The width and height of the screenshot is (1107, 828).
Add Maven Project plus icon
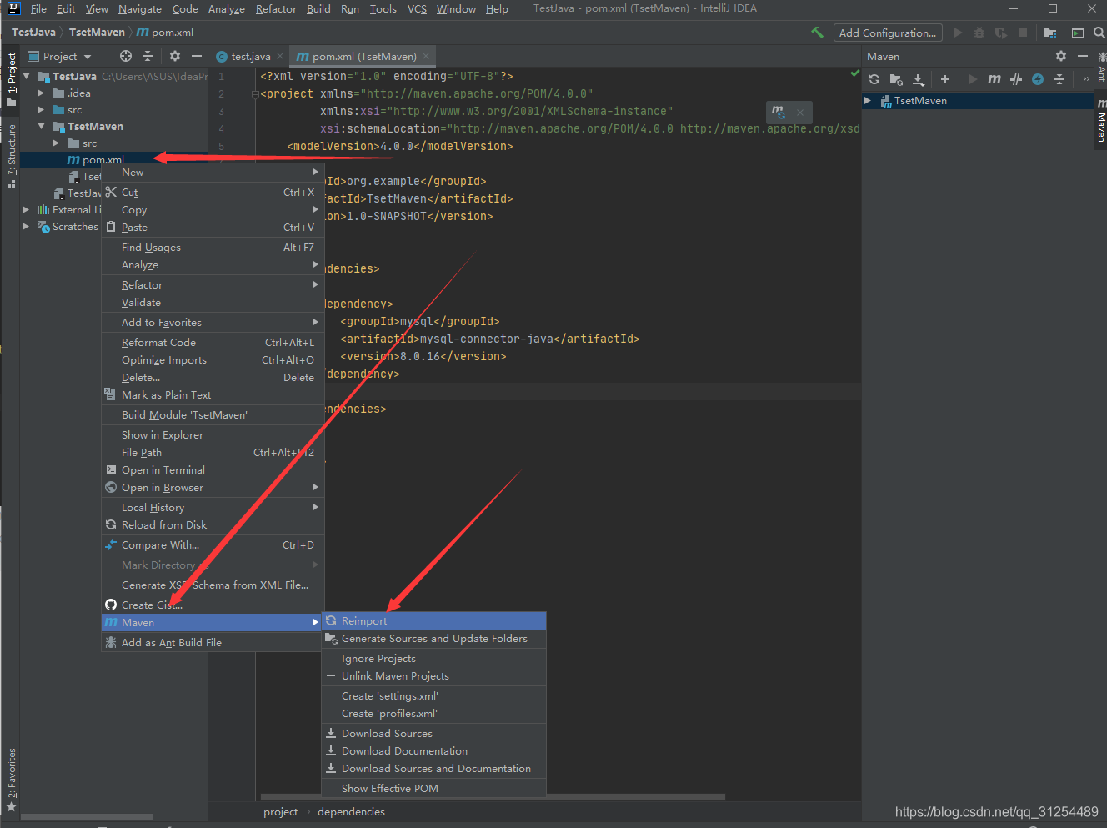[944, 79]
